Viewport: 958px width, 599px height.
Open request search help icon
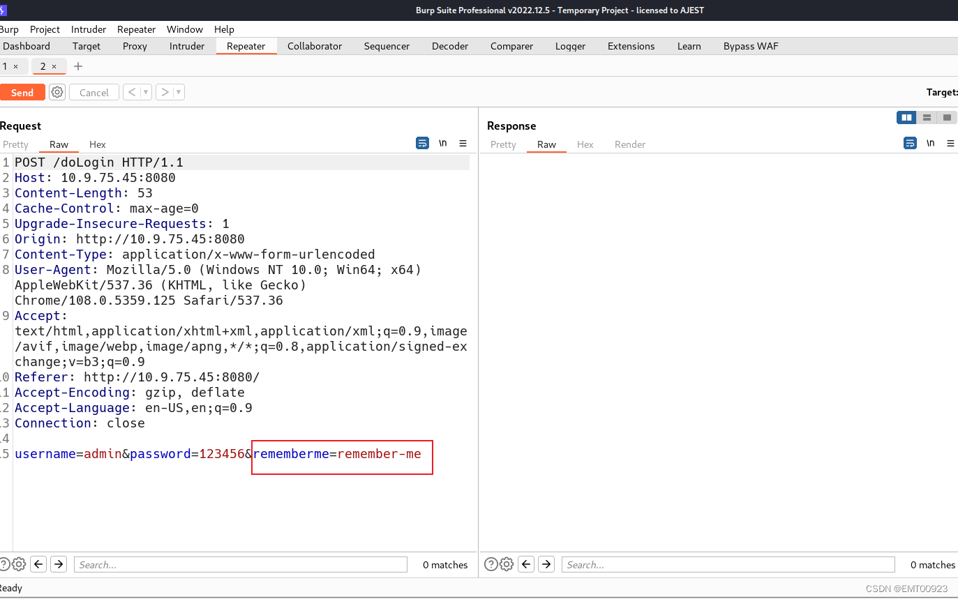[4, 564]
